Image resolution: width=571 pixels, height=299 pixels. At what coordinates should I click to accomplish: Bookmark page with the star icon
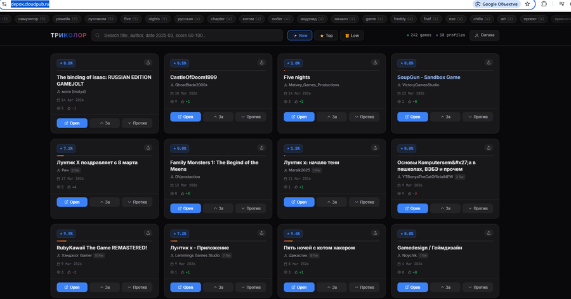(x=527, y=4)
